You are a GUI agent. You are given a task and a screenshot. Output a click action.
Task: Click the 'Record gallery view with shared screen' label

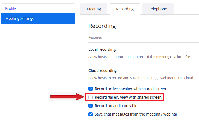pos(128,97)
